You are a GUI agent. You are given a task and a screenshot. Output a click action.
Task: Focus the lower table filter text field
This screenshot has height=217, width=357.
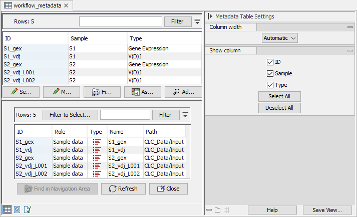(x=125, y=115)
